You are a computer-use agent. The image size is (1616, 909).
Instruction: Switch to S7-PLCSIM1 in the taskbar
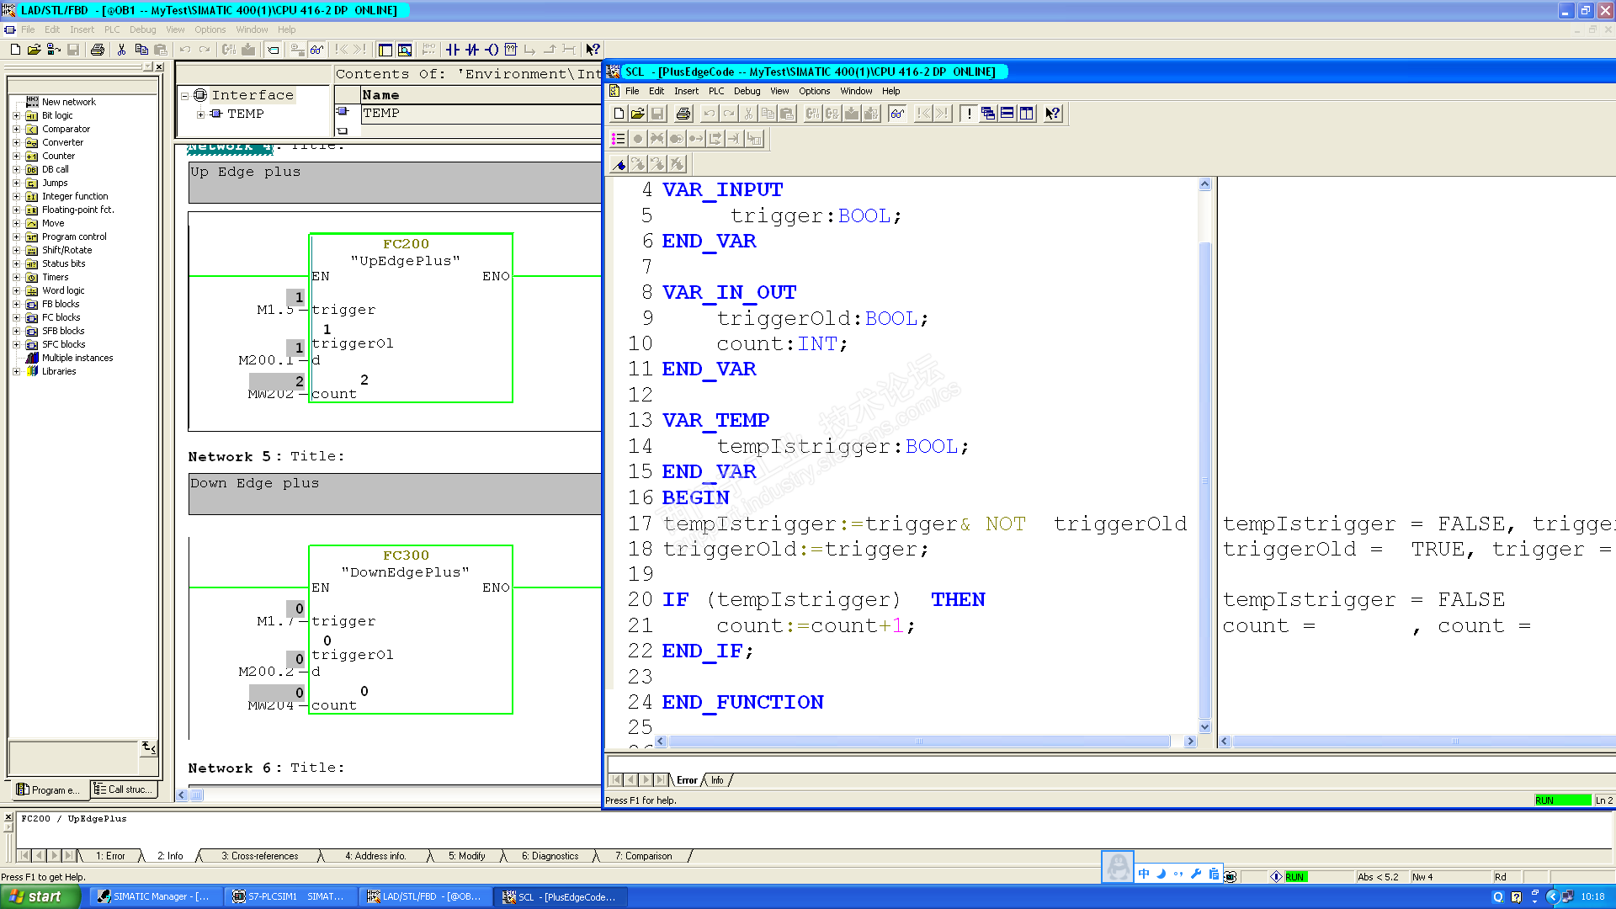pyautogui.click(x=289, y=896)
